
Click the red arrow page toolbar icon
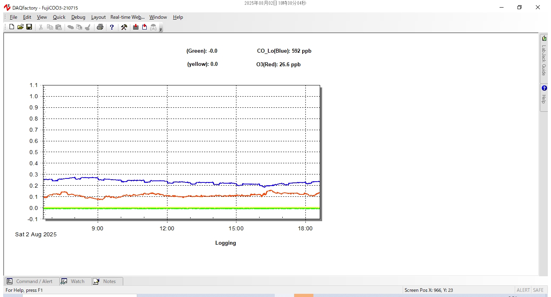tap(145, 27)
